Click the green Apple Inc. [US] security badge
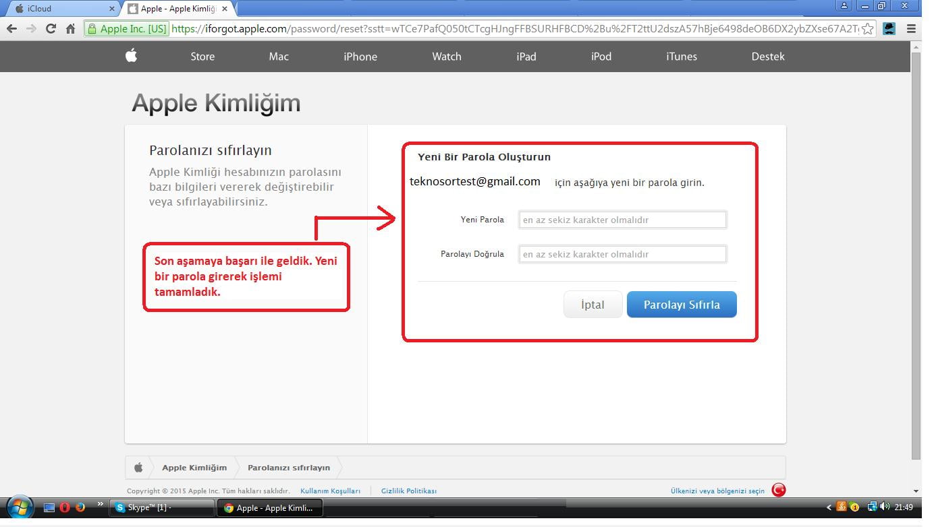The height and width of the screenshot is (527, 934). click(x=127, y=29)
